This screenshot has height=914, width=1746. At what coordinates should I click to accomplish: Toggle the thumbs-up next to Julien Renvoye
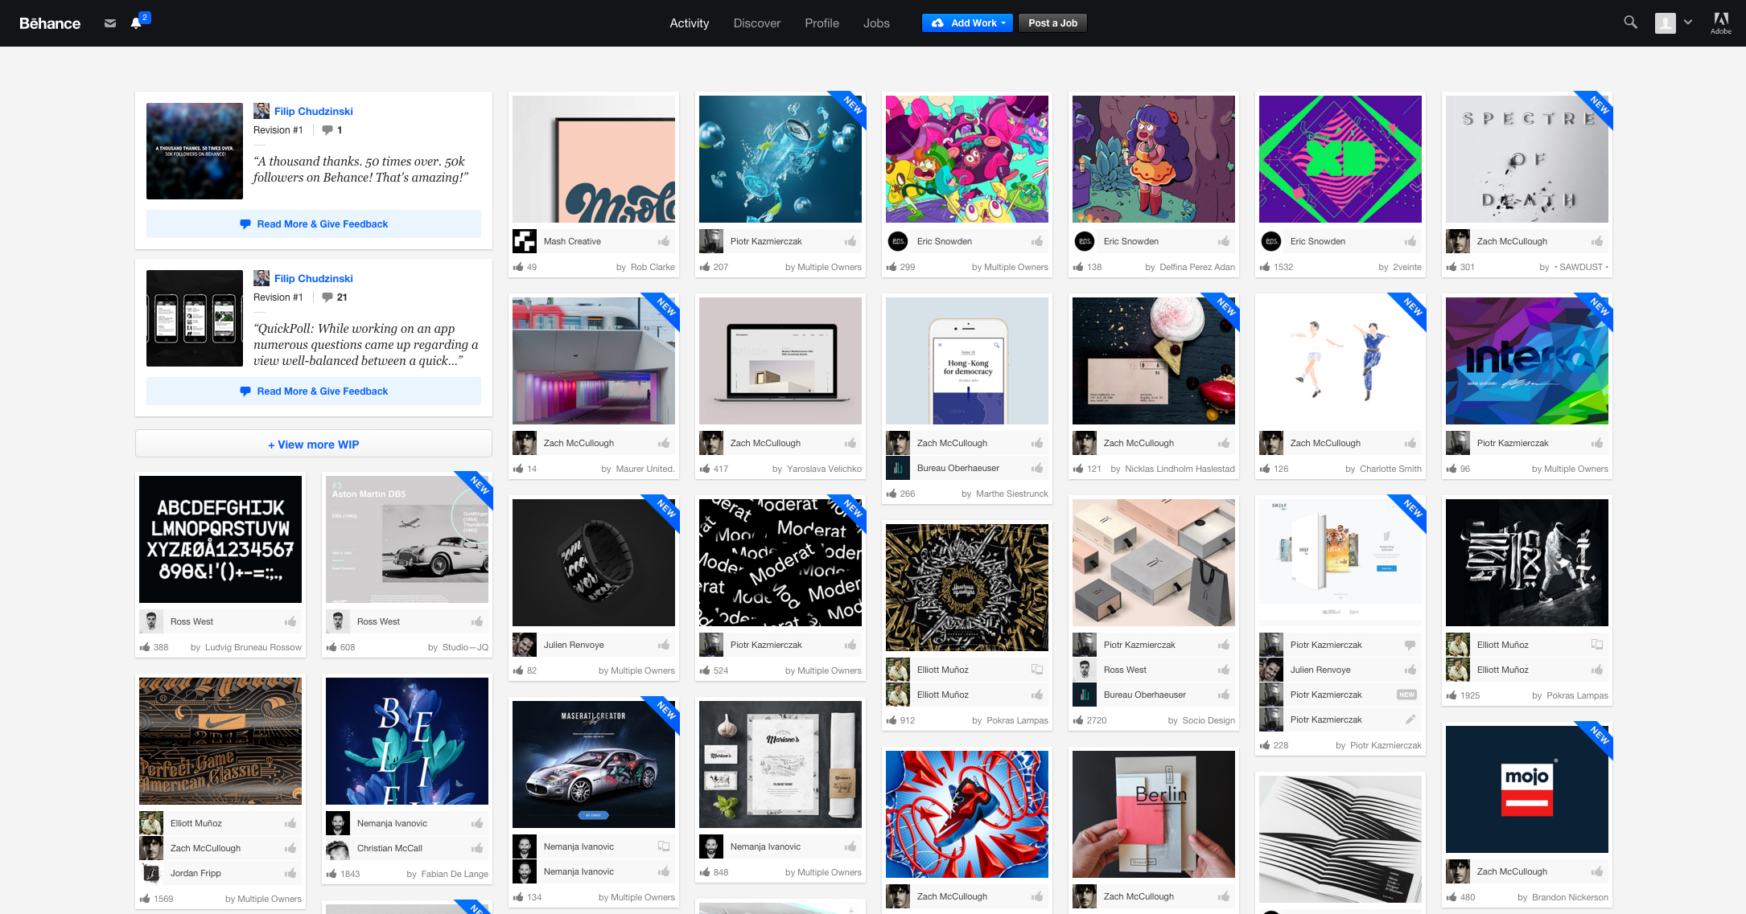[x=664, y=645]
